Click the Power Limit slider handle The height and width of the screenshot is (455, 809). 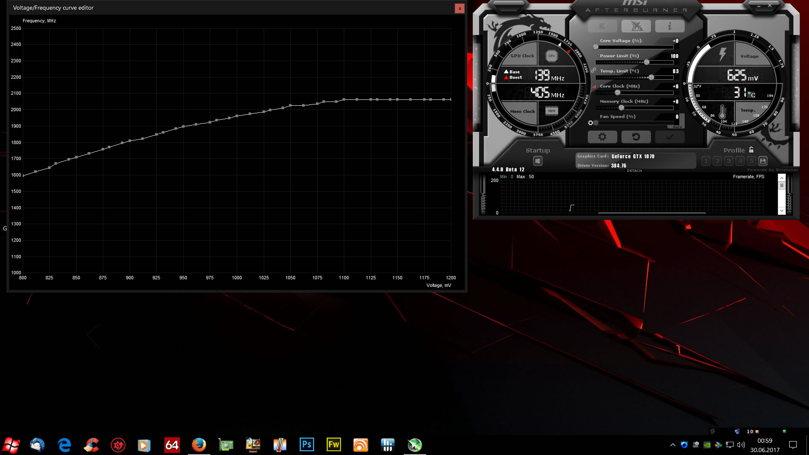point(646,62)
